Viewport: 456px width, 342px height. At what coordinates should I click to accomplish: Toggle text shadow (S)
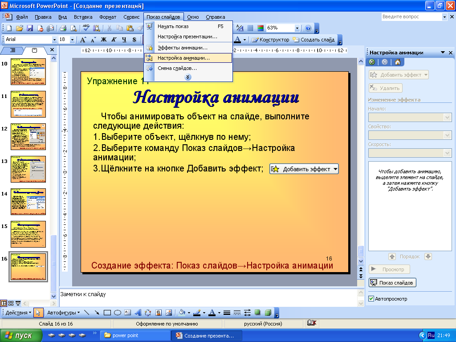(134, 40)
